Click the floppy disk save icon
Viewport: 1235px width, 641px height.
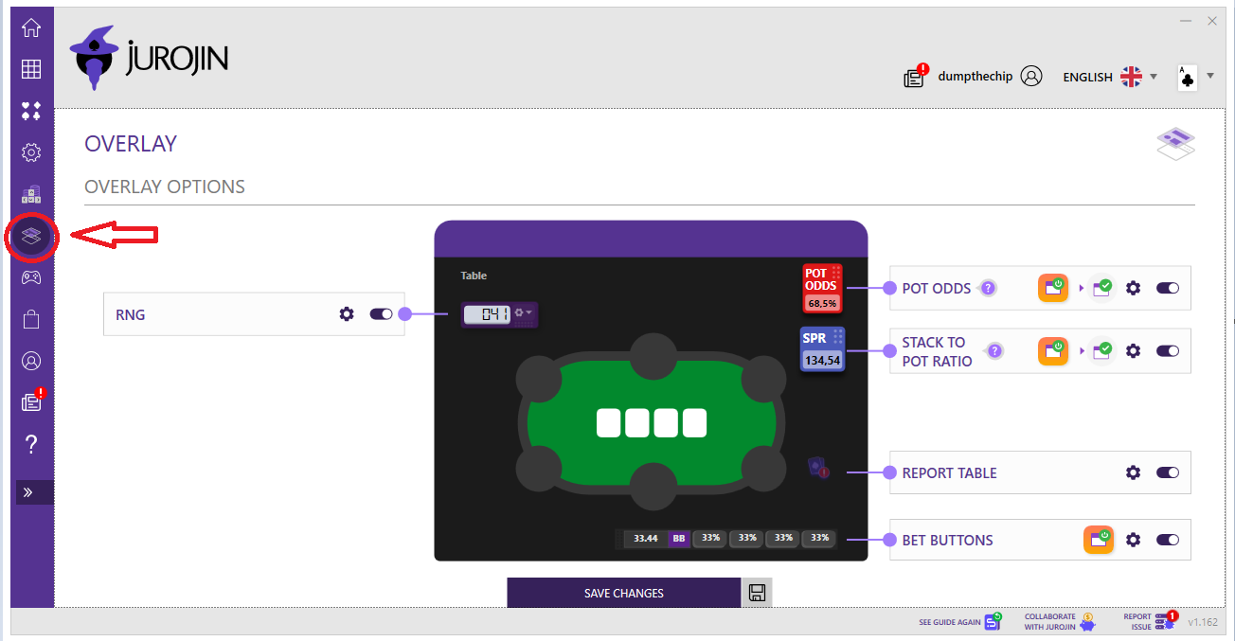click(x=756, y=592)
